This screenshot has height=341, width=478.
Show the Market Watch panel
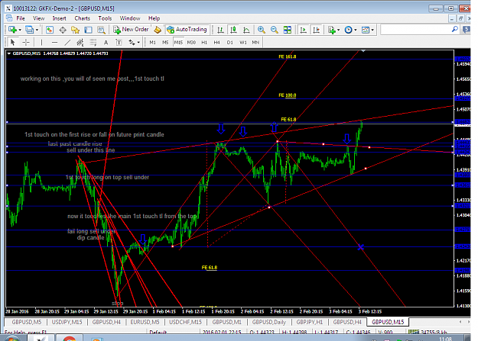coord(50,30)
